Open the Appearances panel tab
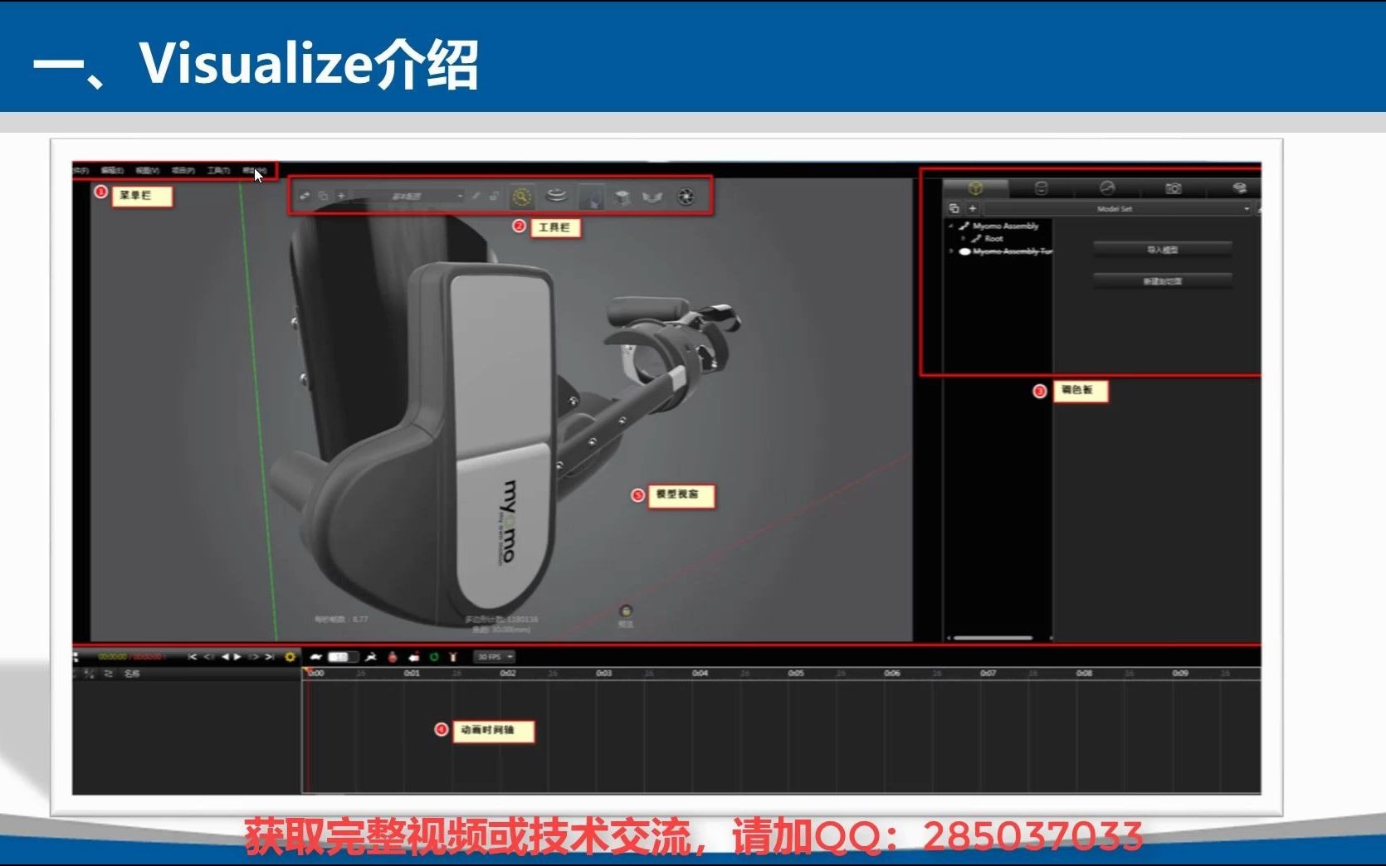 click(x=1042, y=189)
